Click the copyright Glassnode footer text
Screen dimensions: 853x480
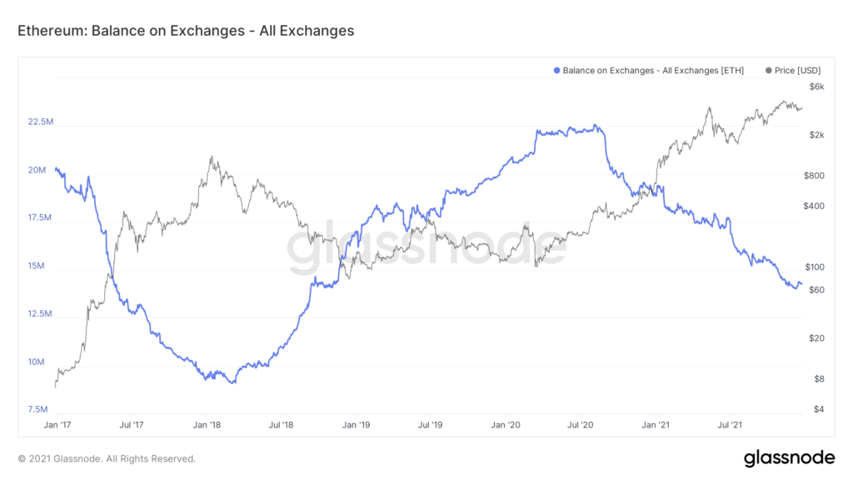(107, 458)
